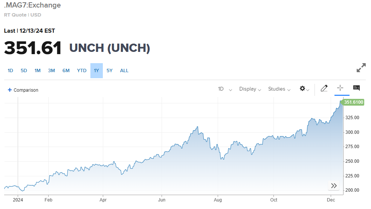Toggle the crosshair cursor tool

(x=340, y=88)
